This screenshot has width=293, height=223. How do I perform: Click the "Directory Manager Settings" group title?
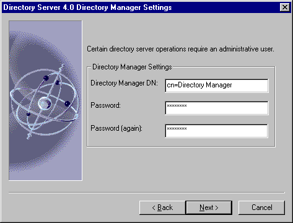[x=132, y=67]
